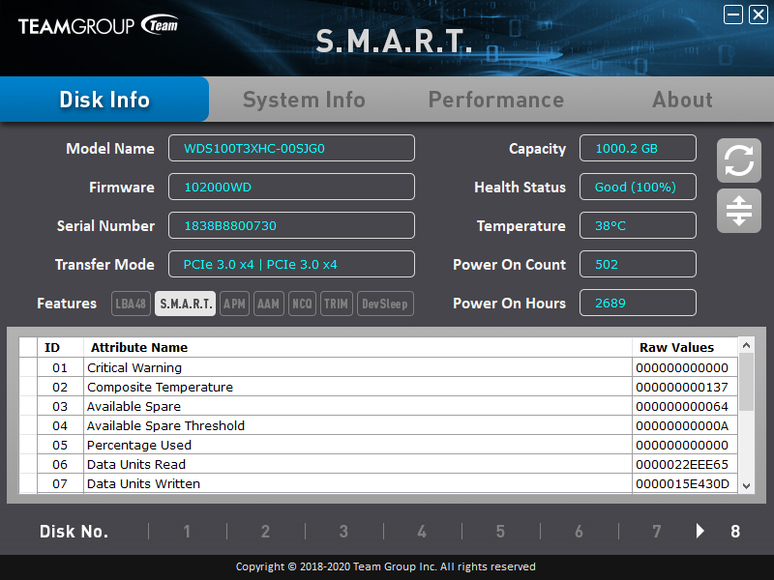Image resolution: width=774 pixels, height=580 pixels.
Task: Switch to the Disk Info tab
Action: (x=104, y=100)
